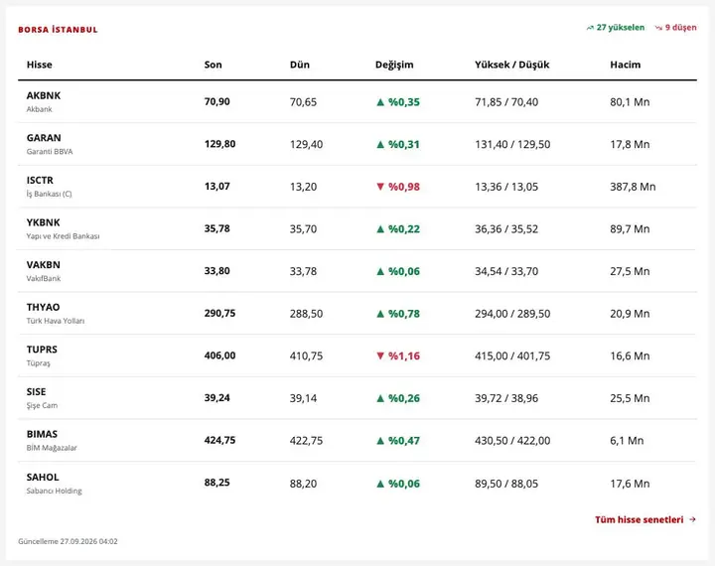Click the rising trend icon beside 27 yükselen
Image resolution: width=715 pixels, height=566 pixels.
[x=590, y=28]
